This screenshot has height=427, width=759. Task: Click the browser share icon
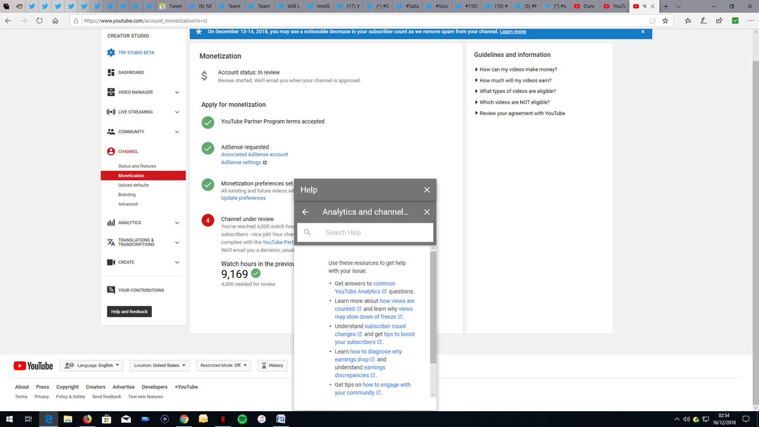(x=719, y=20)
